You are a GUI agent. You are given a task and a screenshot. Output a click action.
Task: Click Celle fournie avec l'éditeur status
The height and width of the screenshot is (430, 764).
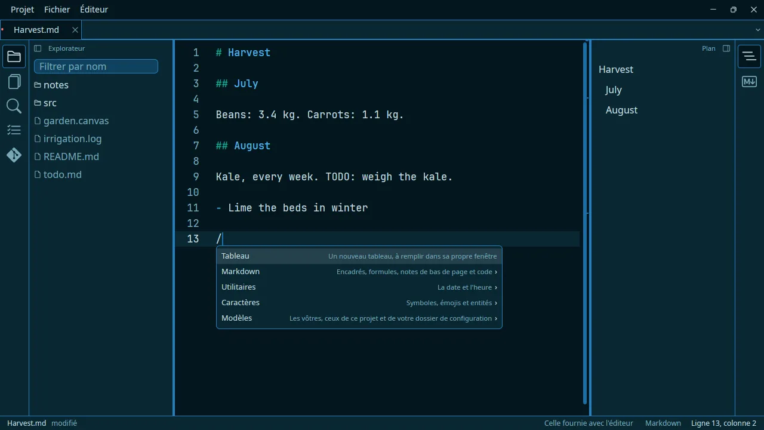[589, 423]
